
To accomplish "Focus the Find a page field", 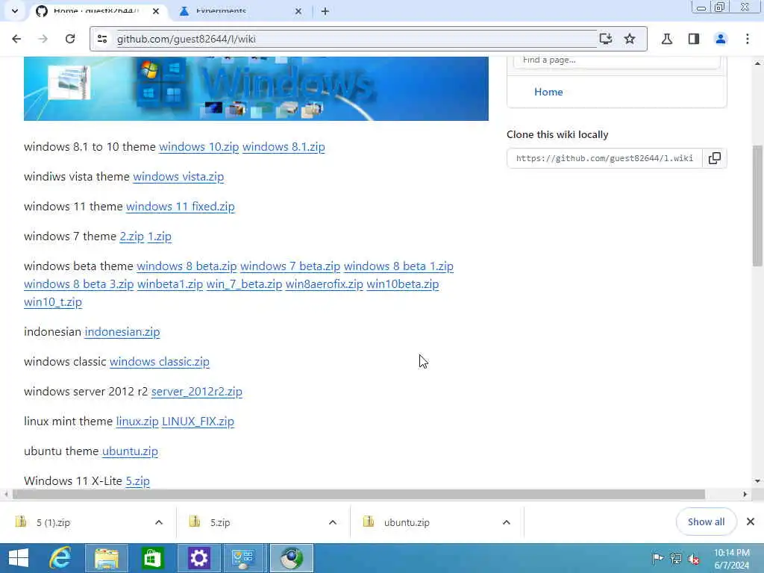I will click(x=617, y=60).
